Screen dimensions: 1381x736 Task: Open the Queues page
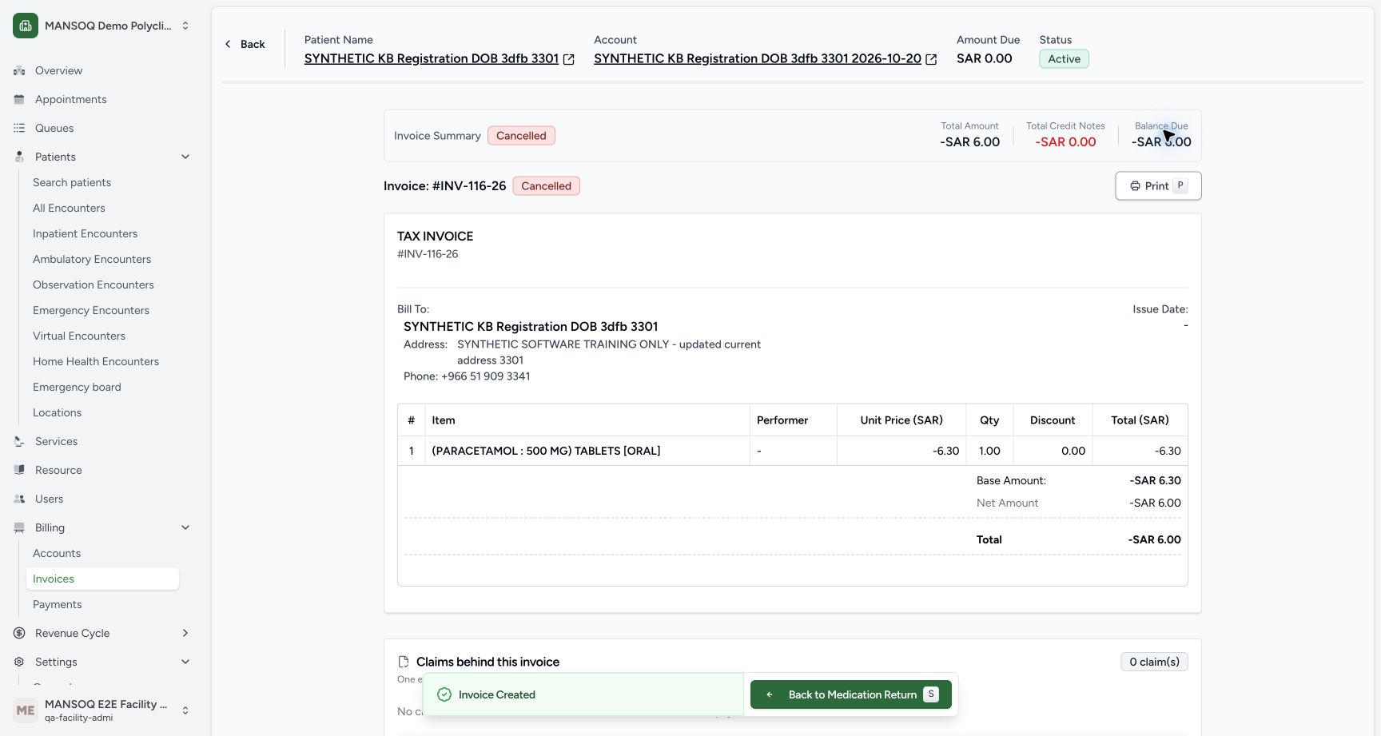point(54,128)
